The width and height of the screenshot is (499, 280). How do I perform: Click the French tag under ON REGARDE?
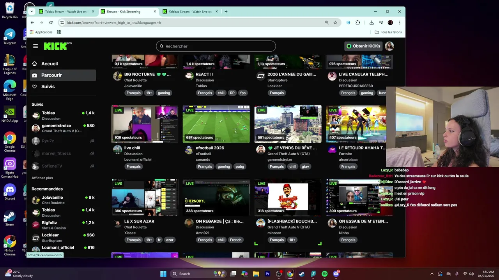pyautogui.click(x=235, y=240)
